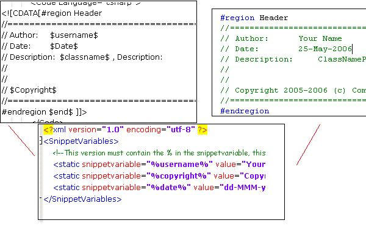Click the green XML comment about snippetvariable
Image resolution: width=366 pixels, height=234 pixels.
click(x=159, y=153)
